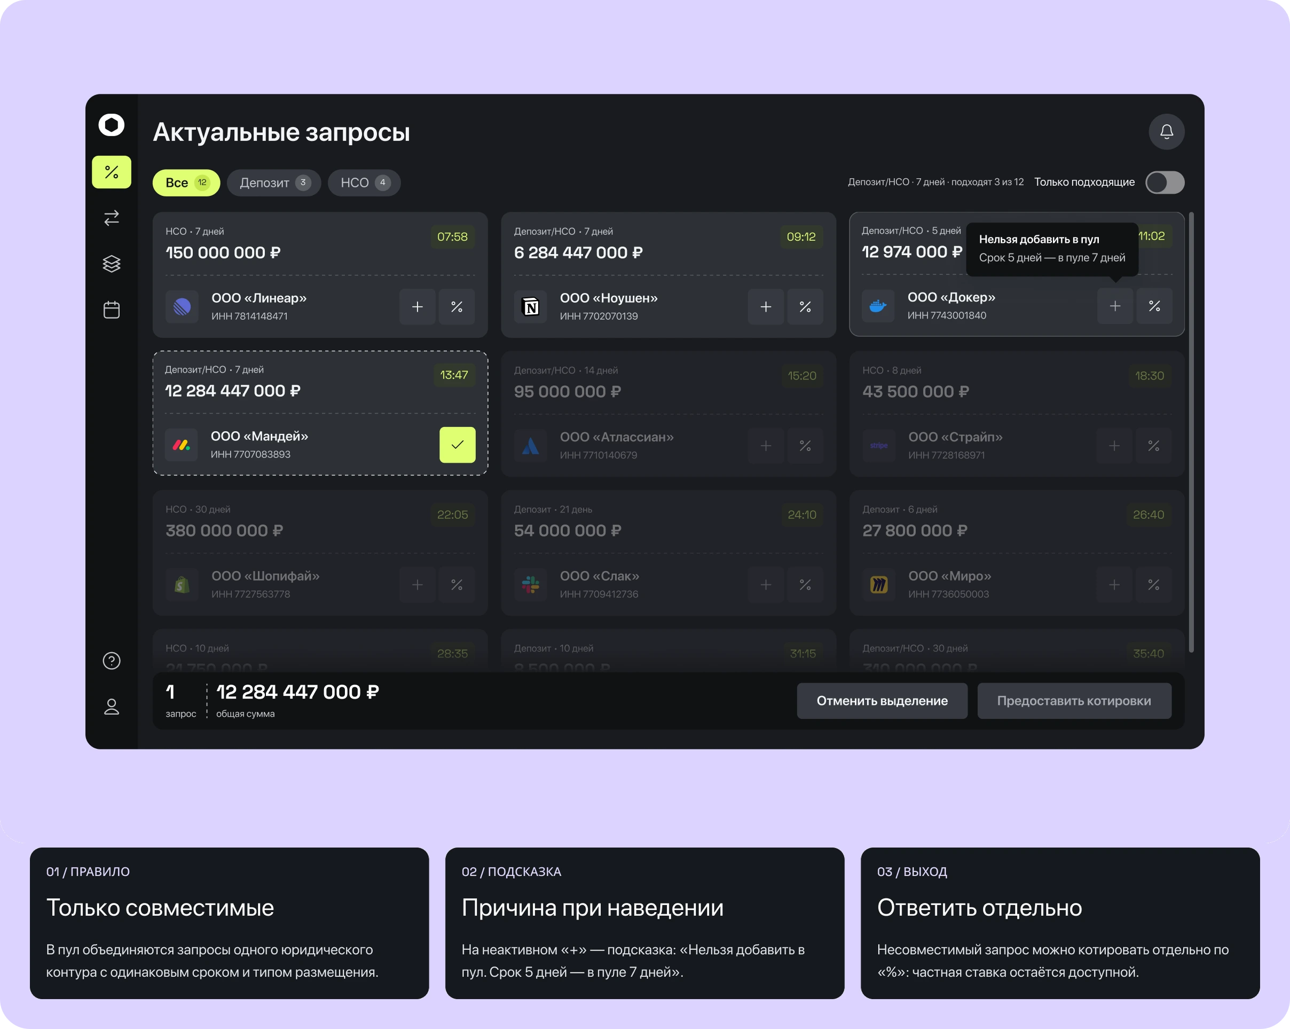The image size is (1290, 1029).
Task: Open the transfers arrows sidebar icon
Action: click(x=111, y=218)
